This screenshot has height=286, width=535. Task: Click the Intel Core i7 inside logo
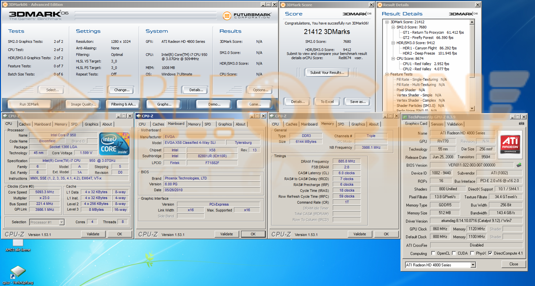115,144
